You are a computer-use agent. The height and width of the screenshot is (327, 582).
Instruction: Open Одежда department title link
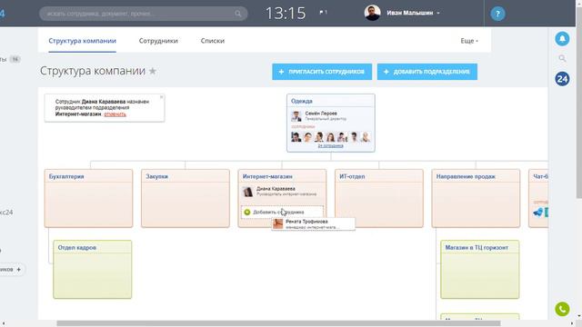(x=301, y=101)
